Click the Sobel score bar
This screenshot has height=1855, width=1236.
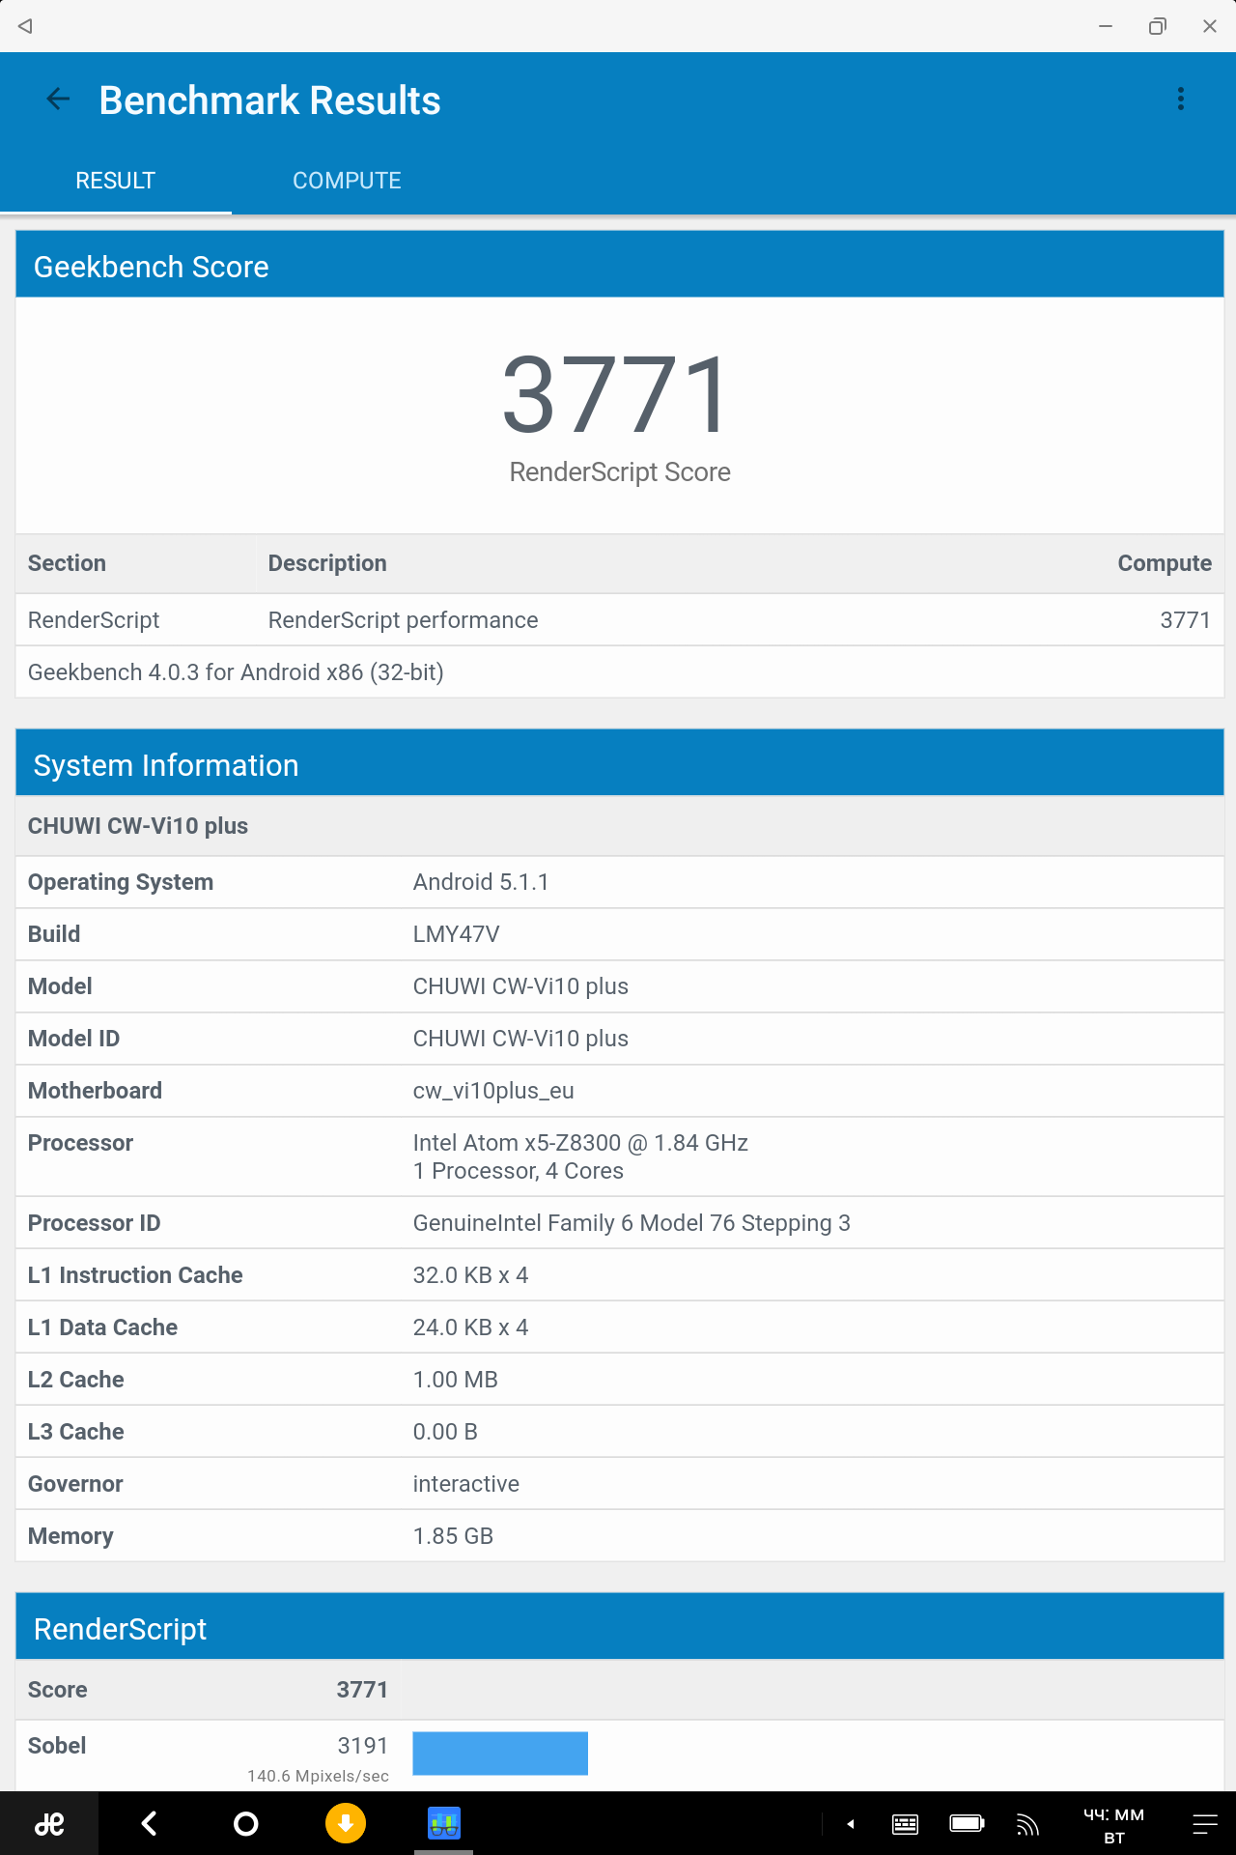500,1753
